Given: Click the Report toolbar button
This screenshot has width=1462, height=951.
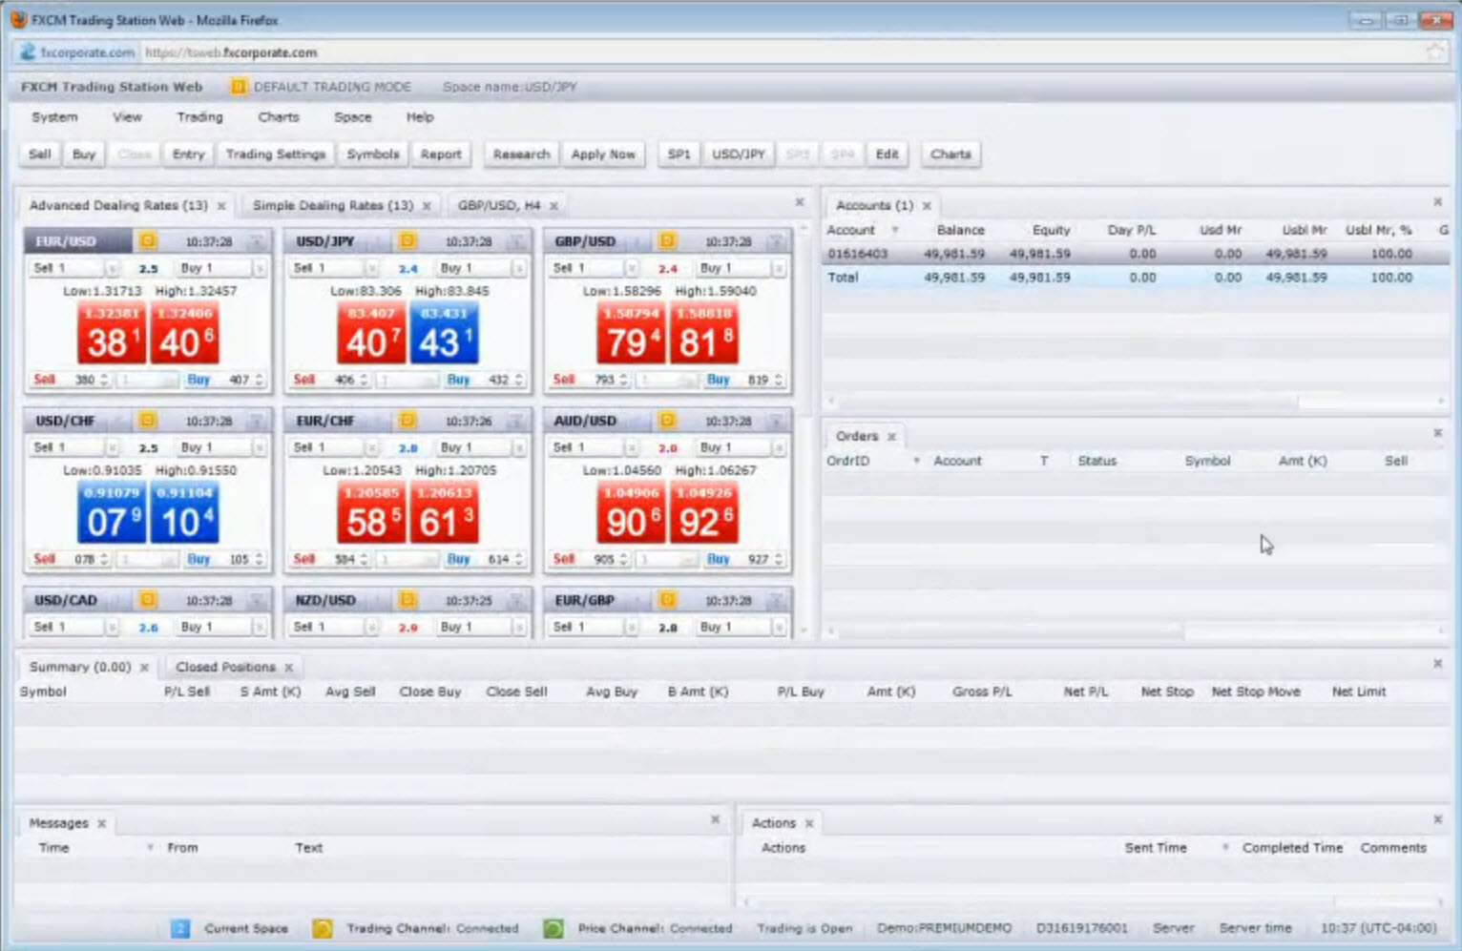Looking at the screenshot, I should pyautogui.click(x=441, y=155).
